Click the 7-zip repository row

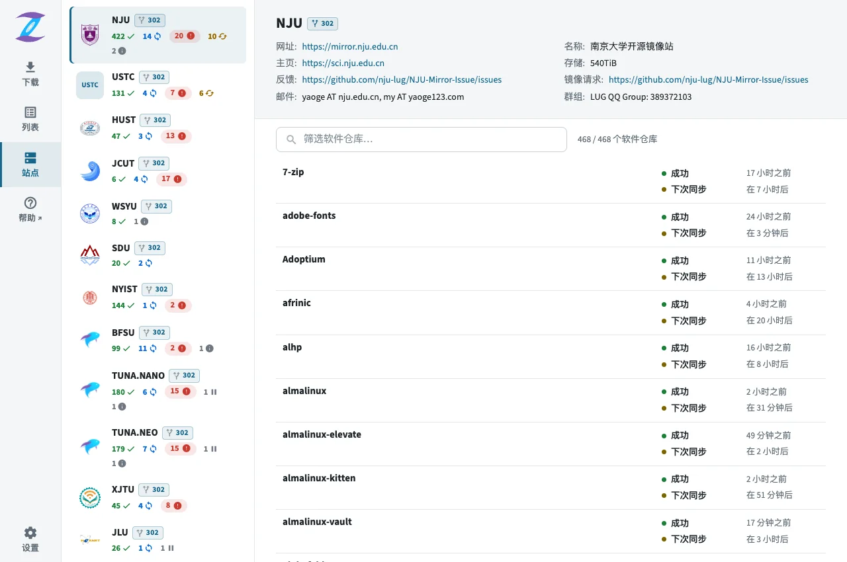(x=551, y=181)
